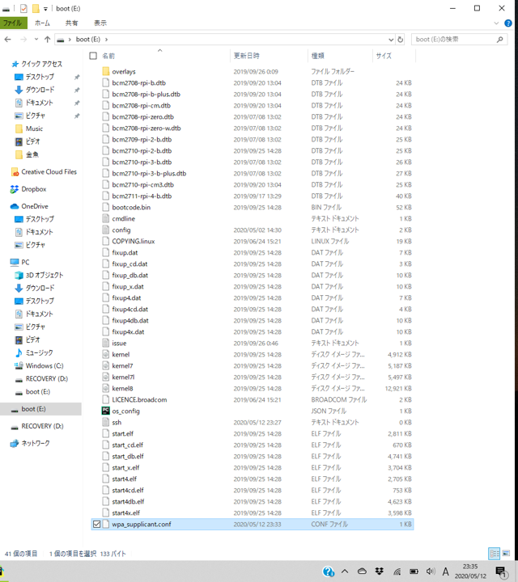The width and height of the screenshot is (518, 582).
Task: Click the search magnifier icon
Action: 500,40
